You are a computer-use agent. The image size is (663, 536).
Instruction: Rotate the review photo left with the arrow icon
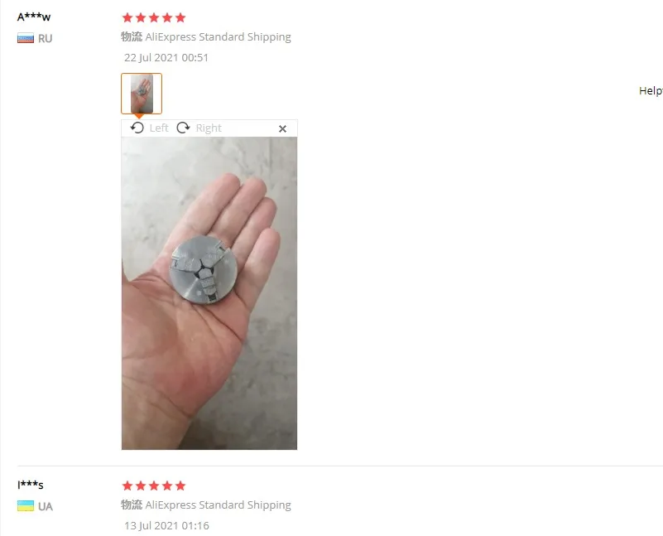pyautogui.click(x=137, y=128)
